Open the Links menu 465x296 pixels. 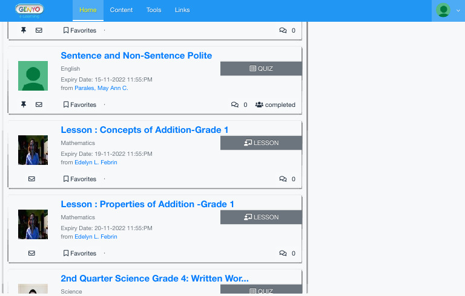[x=182, y=10]
